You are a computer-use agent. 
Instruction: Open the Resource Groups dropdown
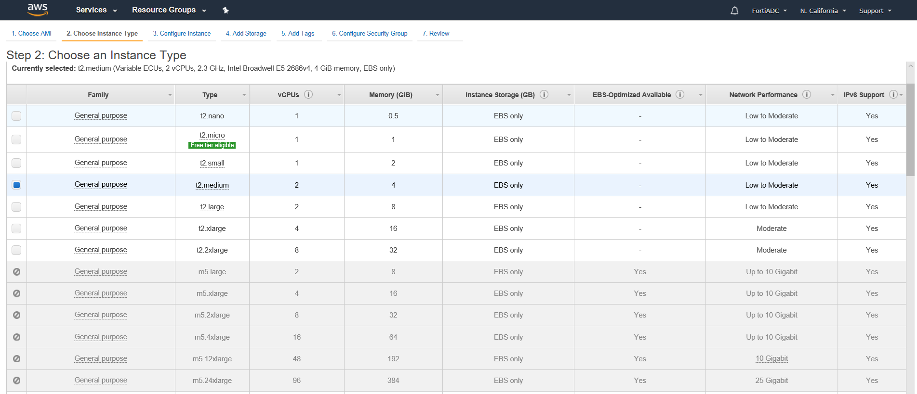(169, 10)
